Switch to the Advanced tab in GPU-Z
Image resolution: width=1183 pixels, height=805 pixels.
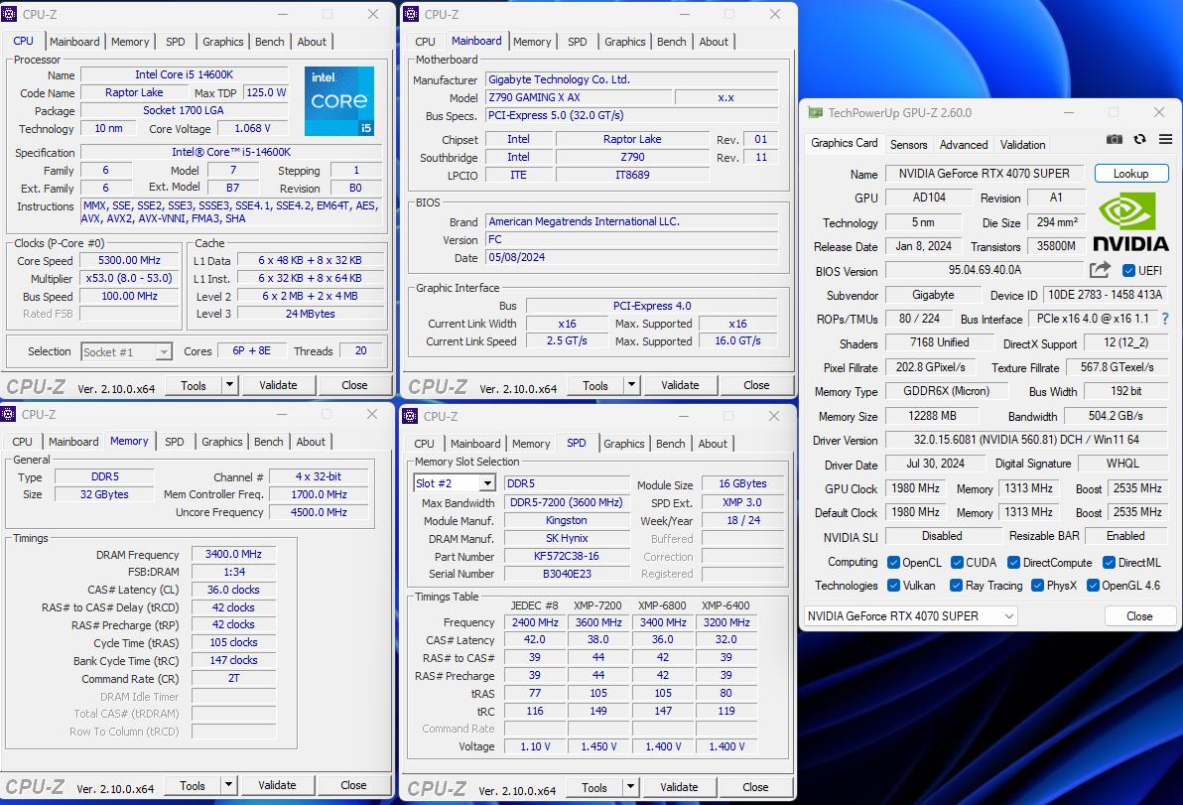pyautogui.click(x=963, y=145)
